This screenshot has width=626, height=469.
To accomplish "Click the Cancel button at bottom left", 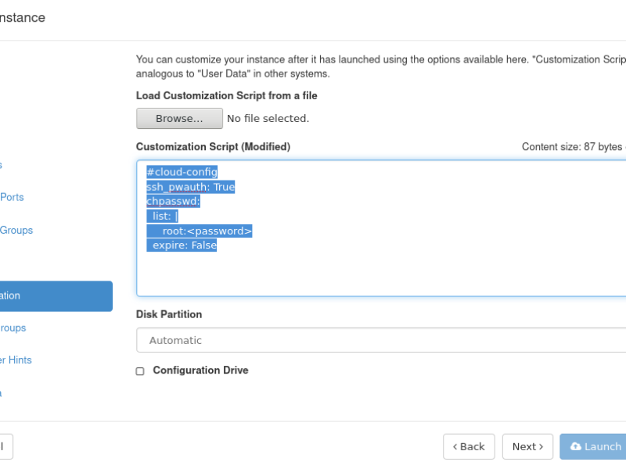I will tap(5, 446).
